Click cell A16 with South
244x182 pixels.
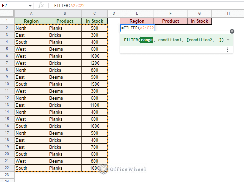(x=31, y=126)
